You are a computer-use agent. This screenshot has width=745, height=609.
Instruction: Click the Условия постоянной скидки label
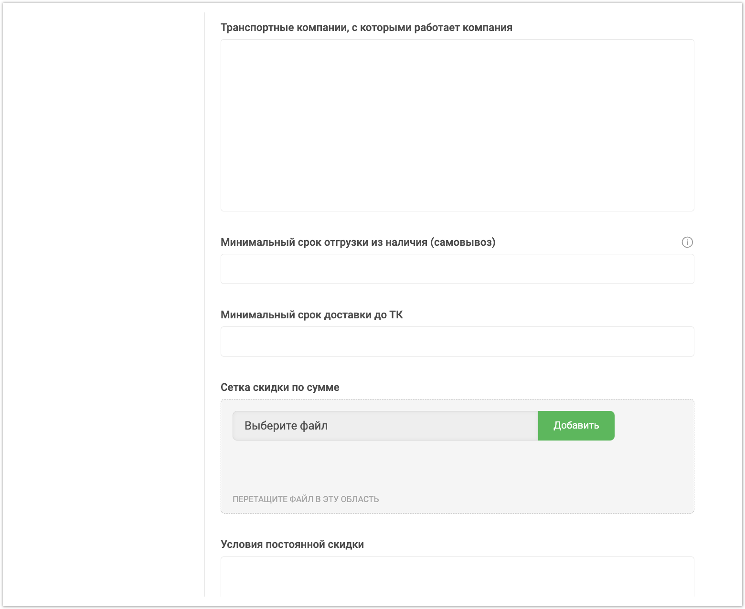[292, 545]
